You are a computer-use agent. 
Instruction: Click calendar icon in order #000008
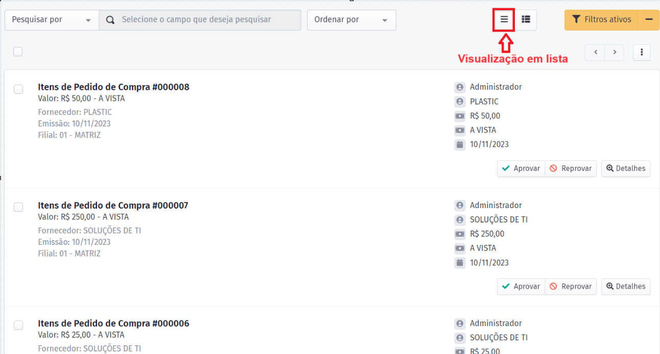click(460, 144)
